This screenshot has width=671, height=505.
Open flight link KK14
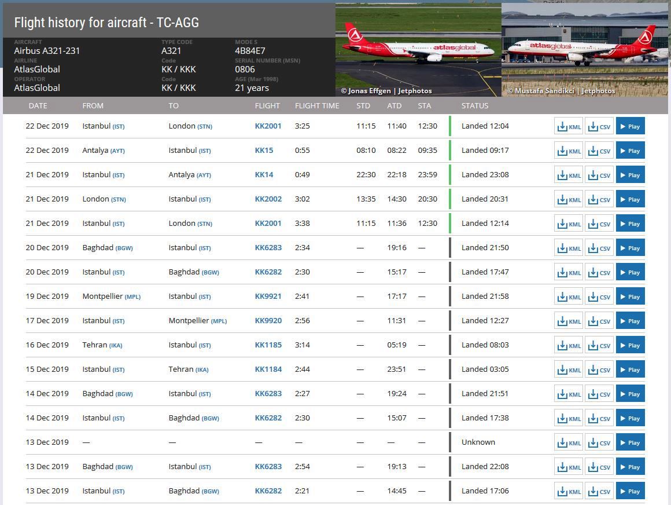[x=264, y=175]
